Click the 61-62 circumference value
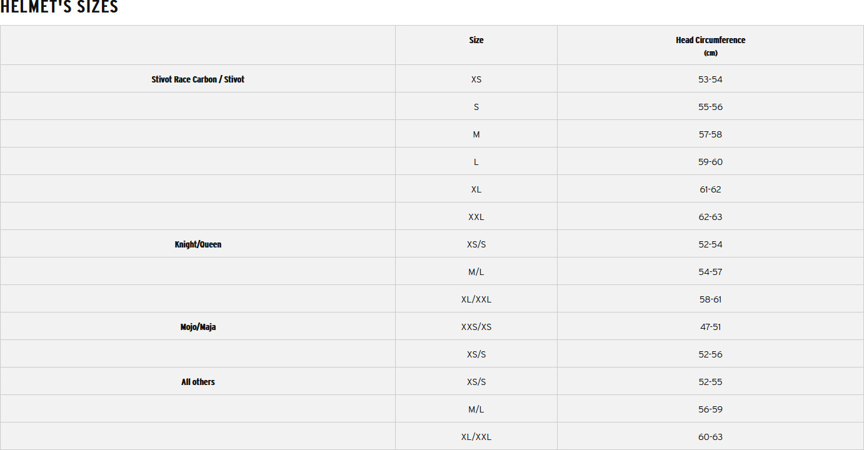Image resolution: width=864 pixels, height=450 pixels. point(710,189)
